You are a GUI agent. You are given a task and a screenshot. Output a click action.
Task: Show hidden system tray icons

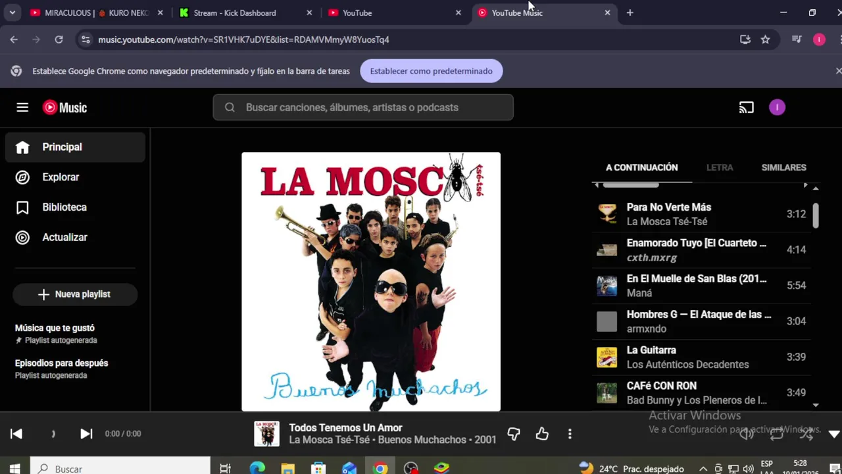703,469
